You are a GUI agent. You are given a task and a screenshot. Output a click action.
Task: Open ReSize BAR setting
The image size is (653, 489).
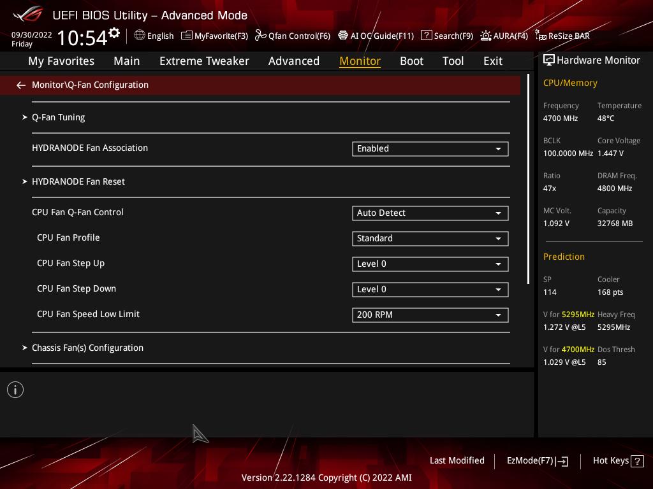(562, 36)
